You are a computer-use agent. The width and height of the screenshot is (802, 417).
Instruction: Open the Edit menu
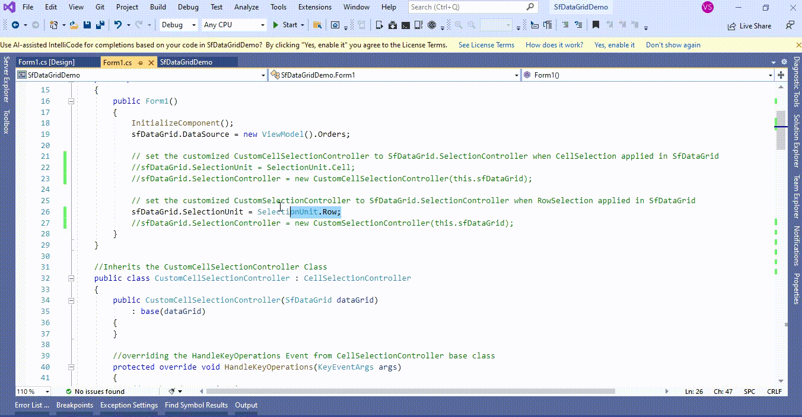tap(51, 7)
